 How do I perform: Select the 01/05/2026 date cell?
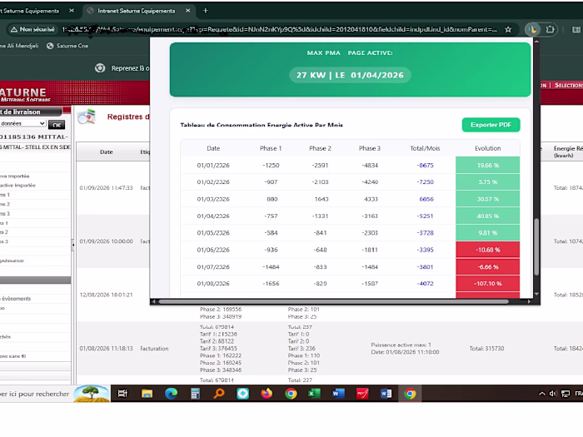pyautogui.click(x=213, y=233)
